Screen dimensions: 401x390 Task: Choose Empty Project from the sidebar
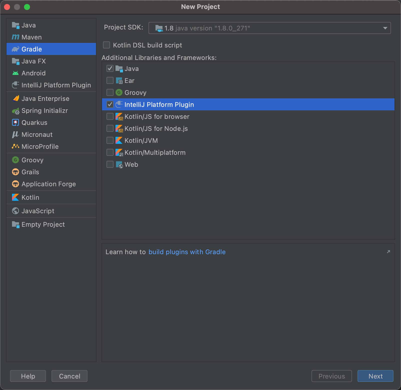coord(43,224)
